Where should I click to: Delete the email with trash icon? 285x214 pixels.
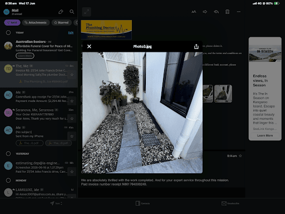click(227, 12)
